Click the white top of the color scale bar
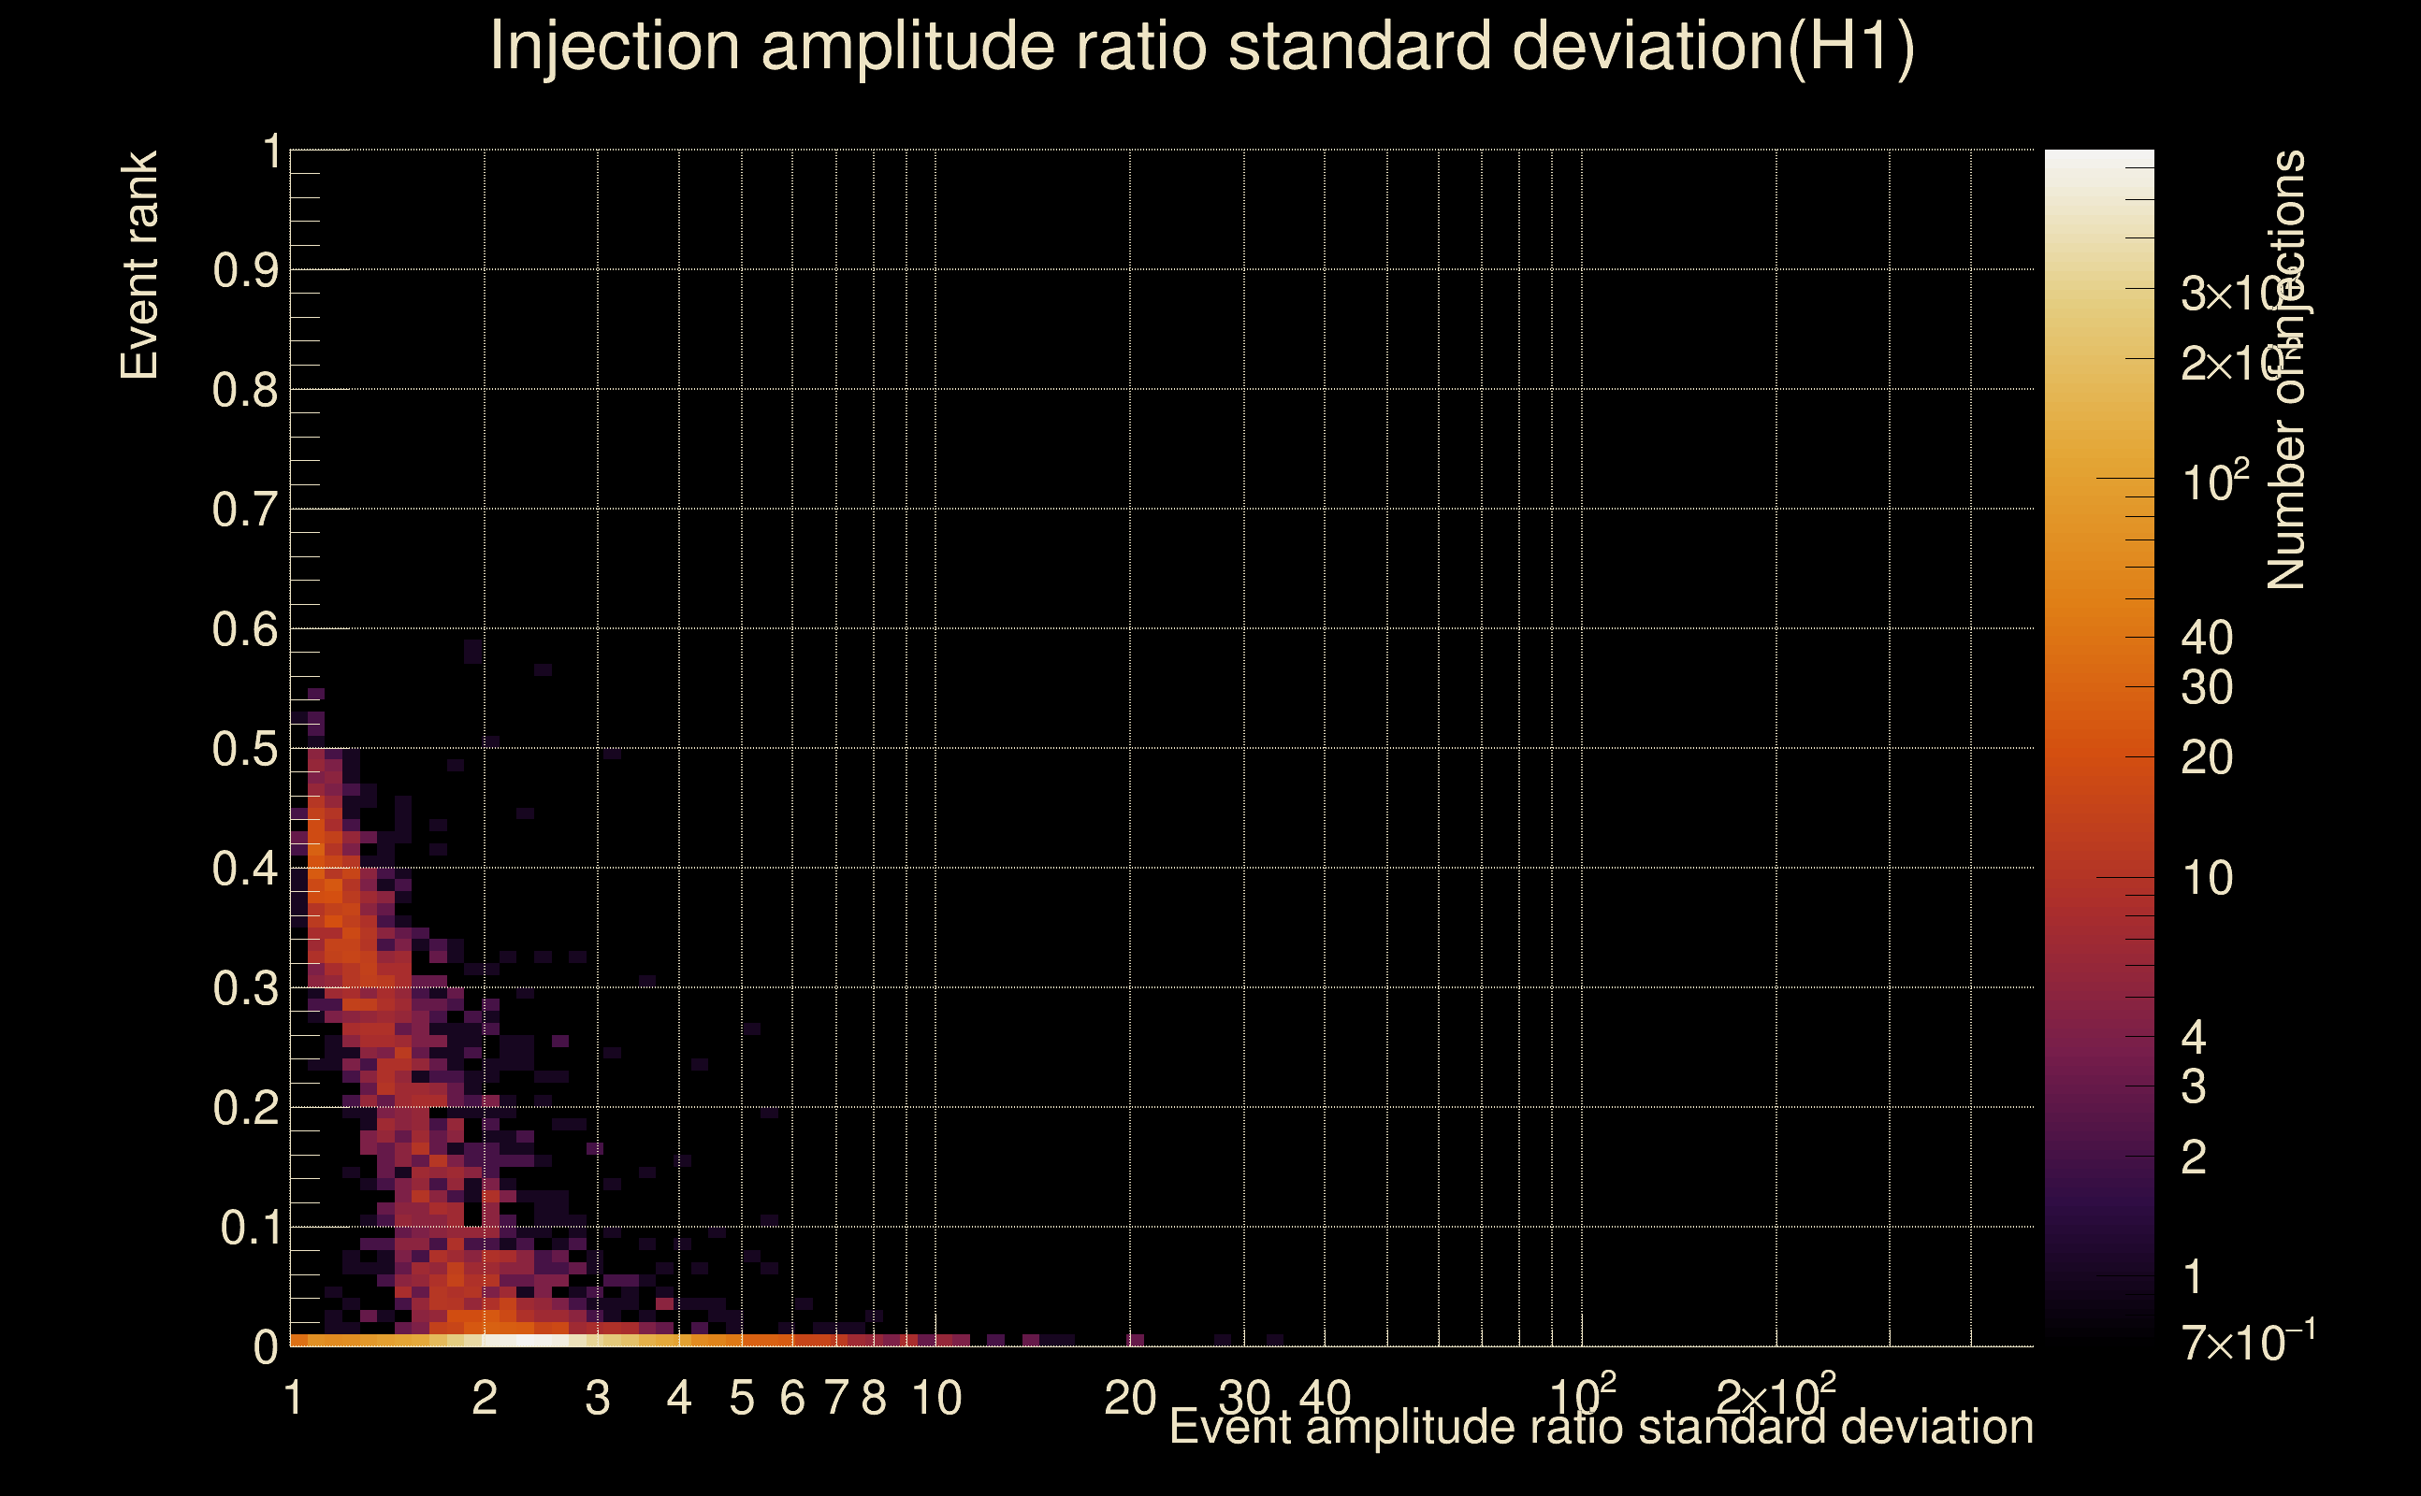Image resolution: width=2421 pixels, height=1496 pixels. pyautogui.click(x=2098, y=158)
